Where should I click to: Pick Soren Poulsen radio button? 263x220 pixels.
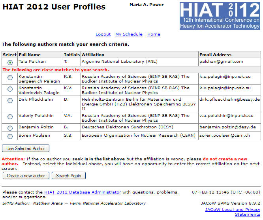coord(10,136)
